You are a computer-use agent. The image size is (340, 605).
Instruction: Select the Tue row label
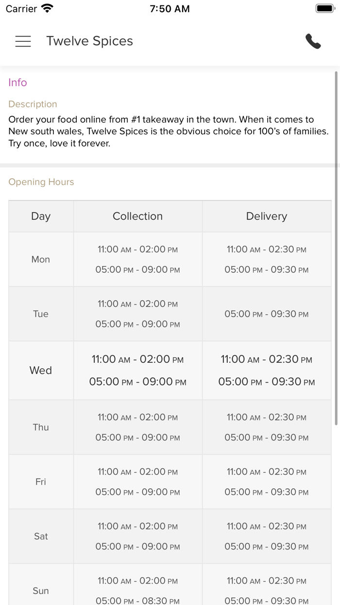(41, 314)
